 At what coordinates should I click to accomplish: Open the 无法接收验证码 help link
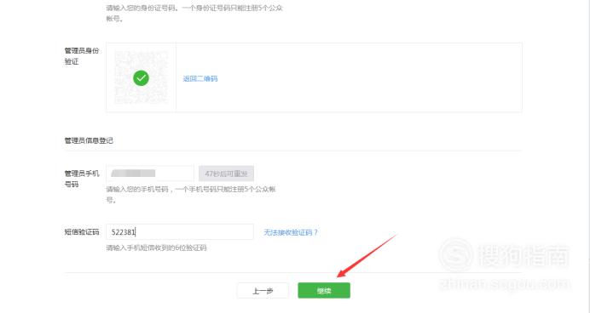pos(291,232)
